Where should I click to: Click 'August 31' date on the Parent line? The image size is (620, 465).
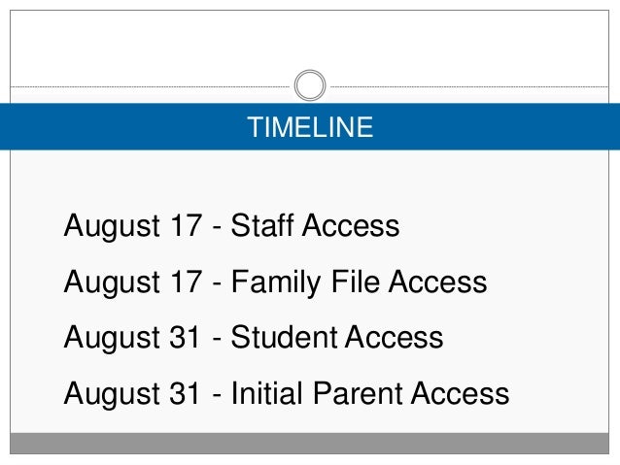(x=131, y=394)
